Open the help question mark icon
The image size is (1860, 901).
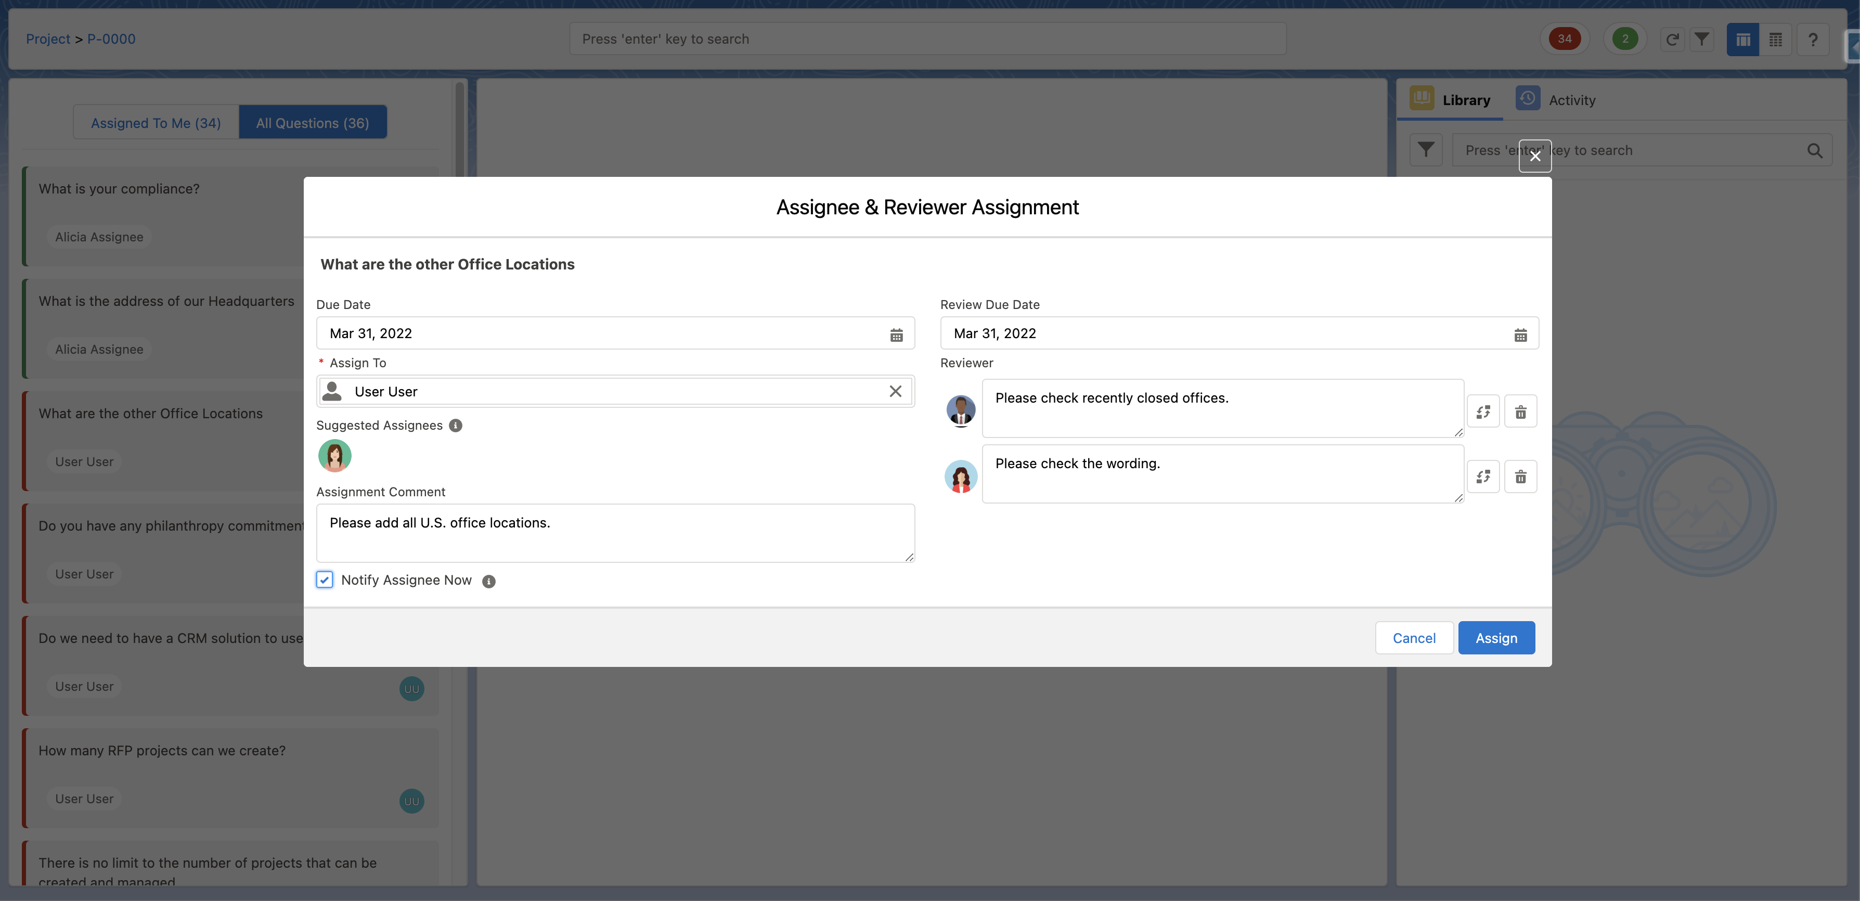[x=1812, y=40]
